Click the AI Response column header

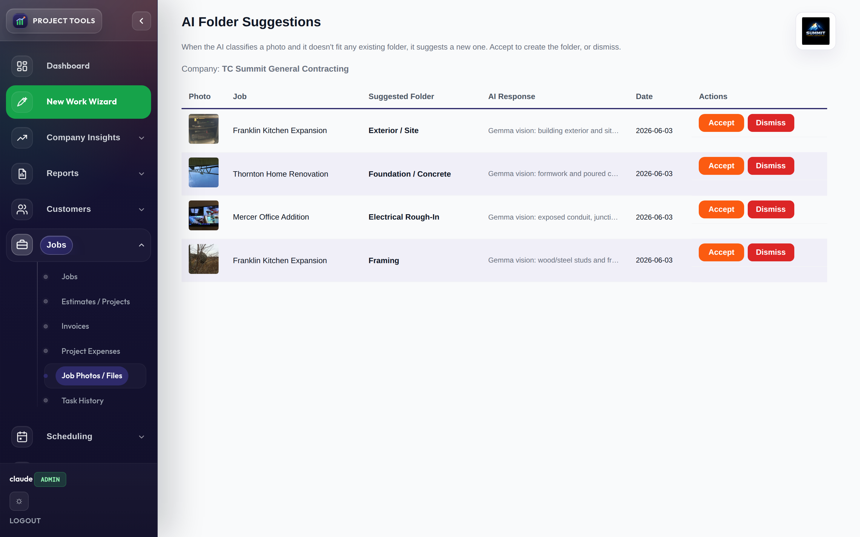click(512, 97)
